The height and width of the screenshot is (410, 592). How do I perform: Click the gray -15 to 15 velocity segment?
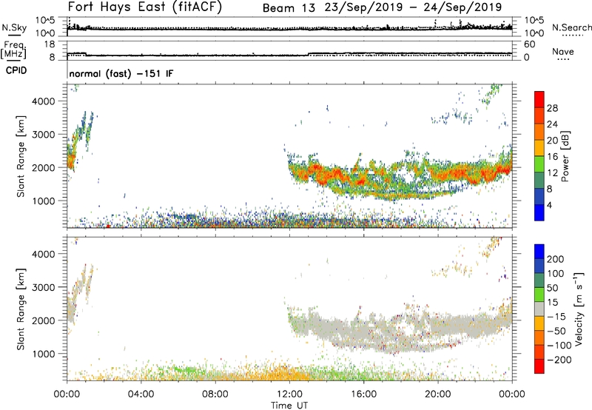[x=539, y=309]
